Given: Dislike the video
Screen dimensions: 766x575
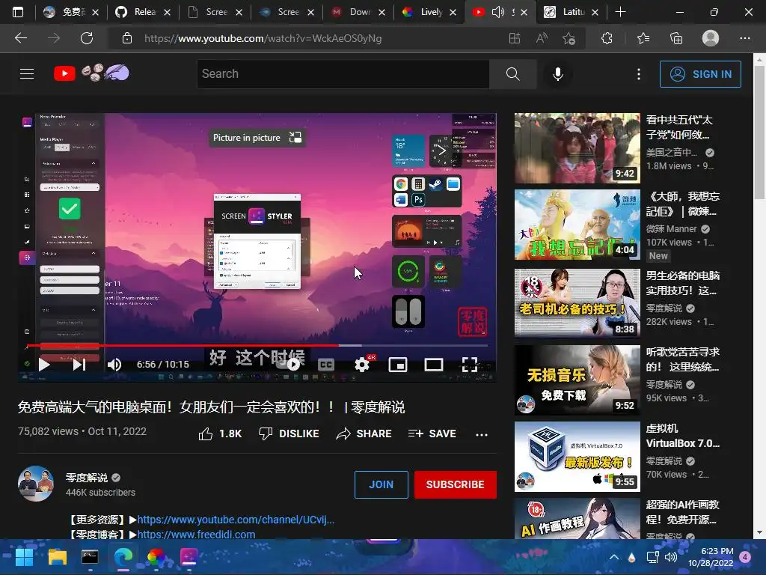Looking at the screenshot, I should tap(289, 433).
